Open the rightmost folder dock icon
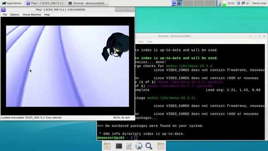 tap(161, 146)
